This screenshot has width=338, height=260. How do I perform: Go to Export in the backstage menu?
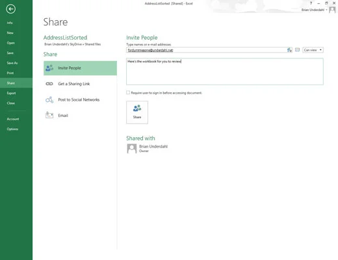coord(11,93)
